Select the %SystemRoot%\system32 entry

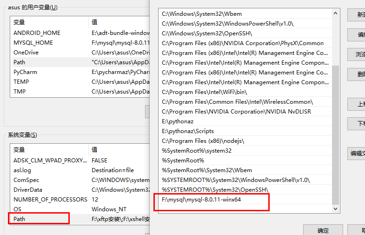pyautogui.click(x=246, y=151)
